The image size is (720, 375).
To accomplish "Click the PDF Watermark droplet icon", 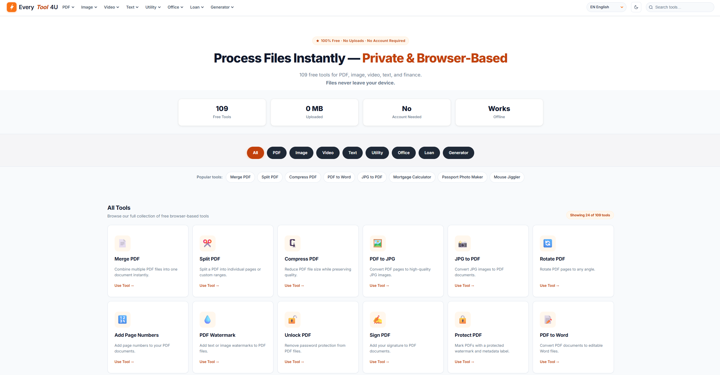I will coord(208,320).
